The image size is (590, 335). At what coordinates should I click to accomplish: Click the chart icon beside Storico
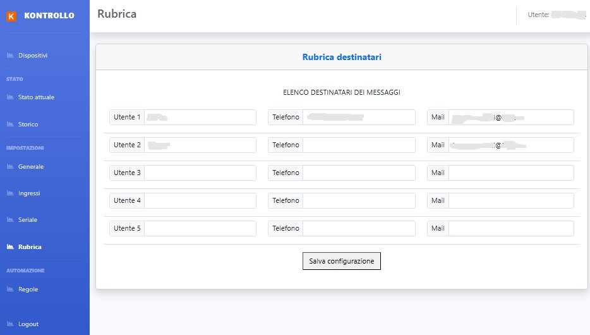coord(10,125)
